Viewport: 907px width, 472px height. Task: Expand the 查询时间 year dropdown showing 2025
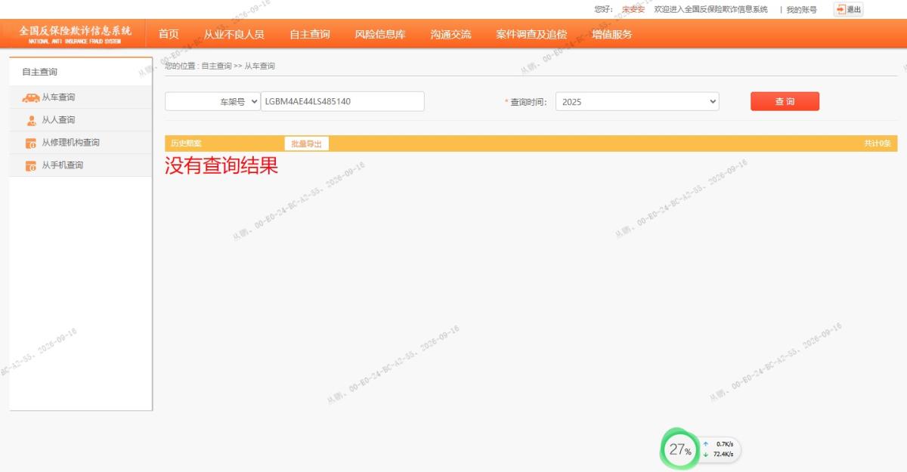(637, 101)
